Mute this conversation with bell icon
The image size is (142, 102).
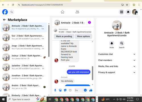tap(112, 43)
